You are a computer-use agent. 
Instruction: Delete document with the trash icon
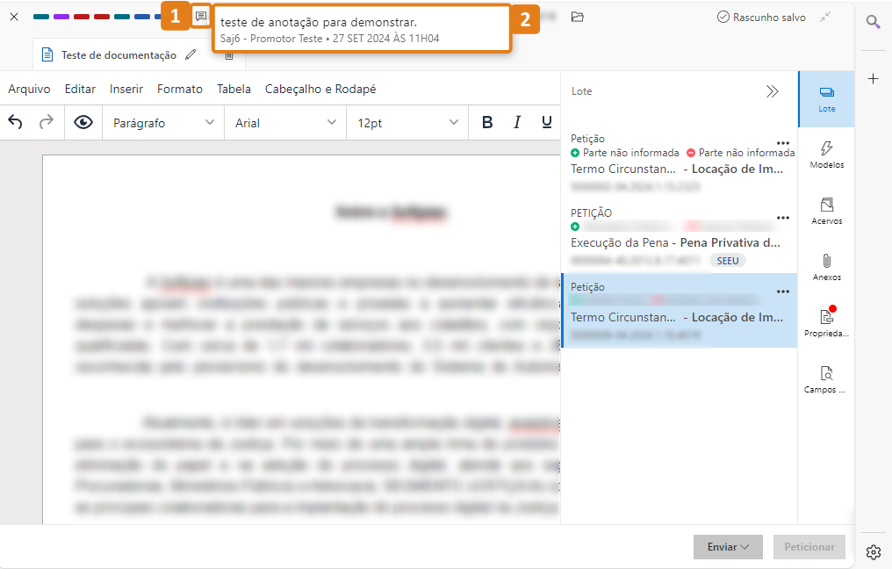[x=229, y=56]
